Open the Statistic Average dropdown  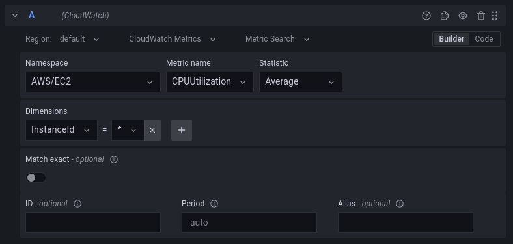tap(301, 82)
